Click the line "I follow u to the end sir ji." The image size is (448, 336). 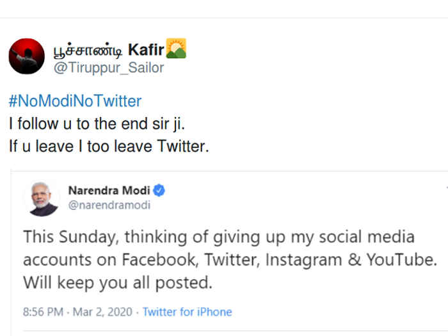[x=100, y=124]
